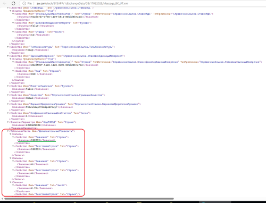Collapse the ПометкаУдаления property node

point(8,86)
